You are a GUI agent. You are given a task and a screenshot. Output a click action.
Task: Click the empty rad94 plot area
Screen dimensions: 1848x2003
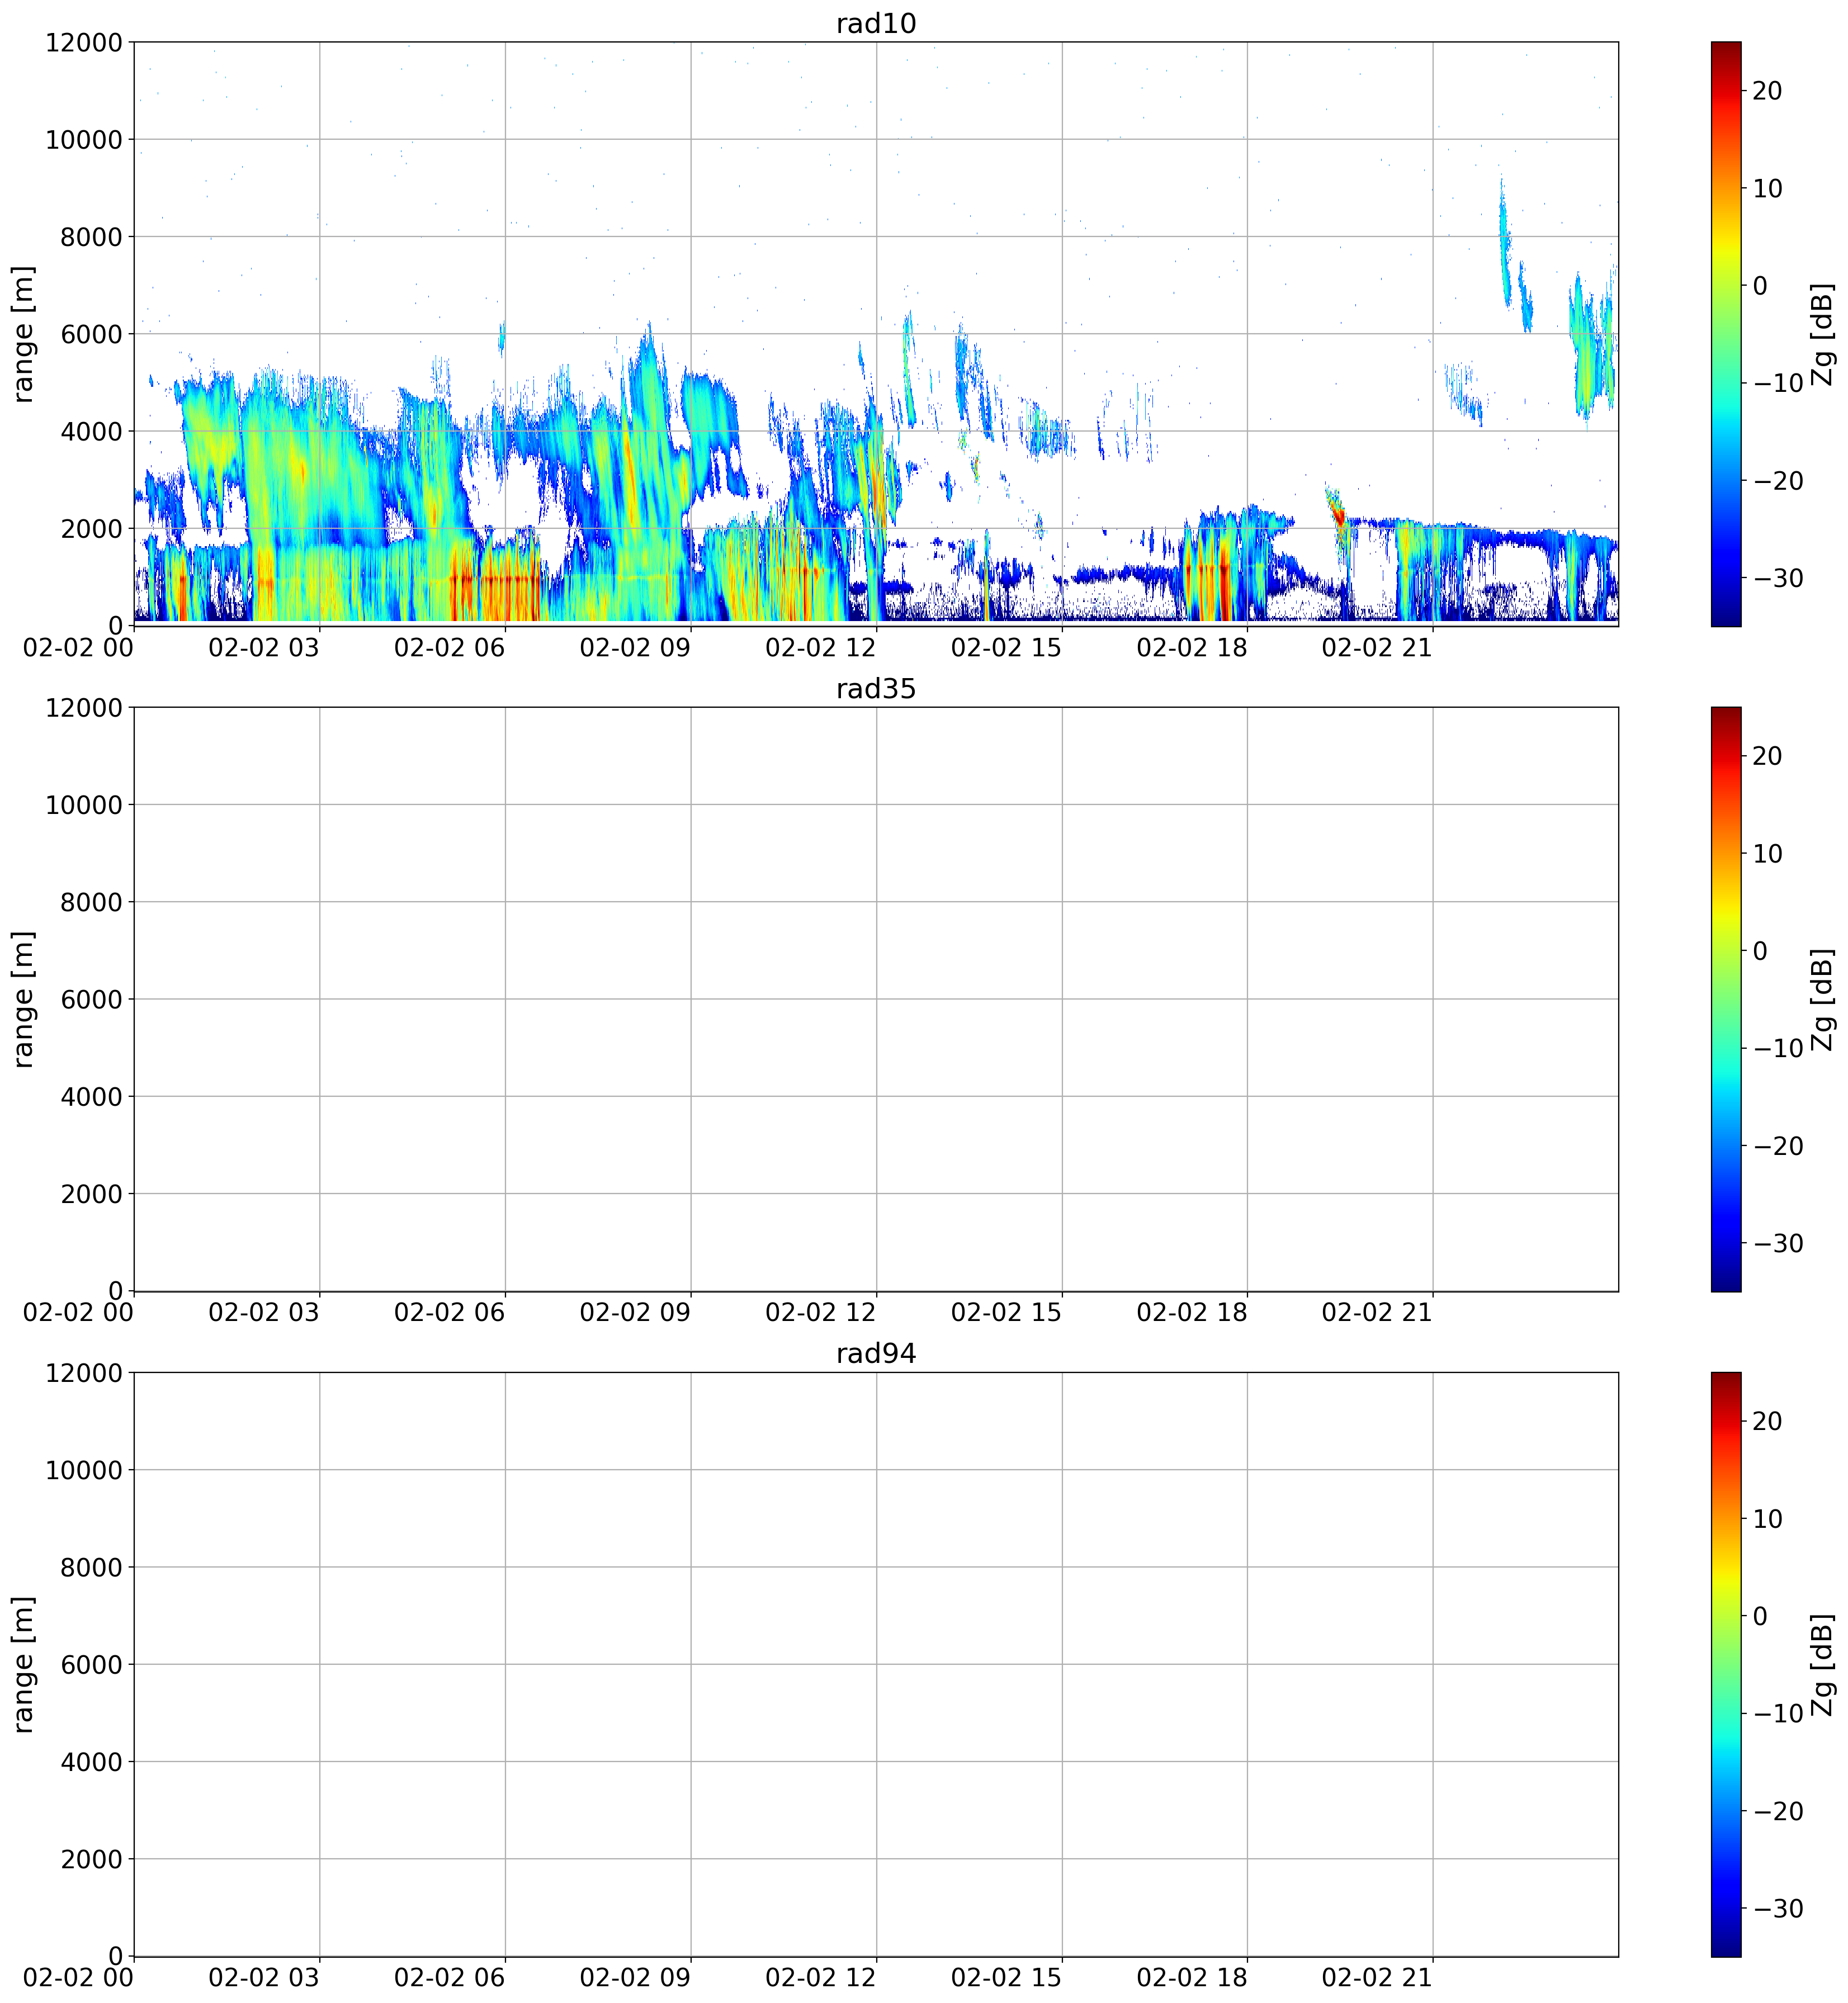(876, 1664)
